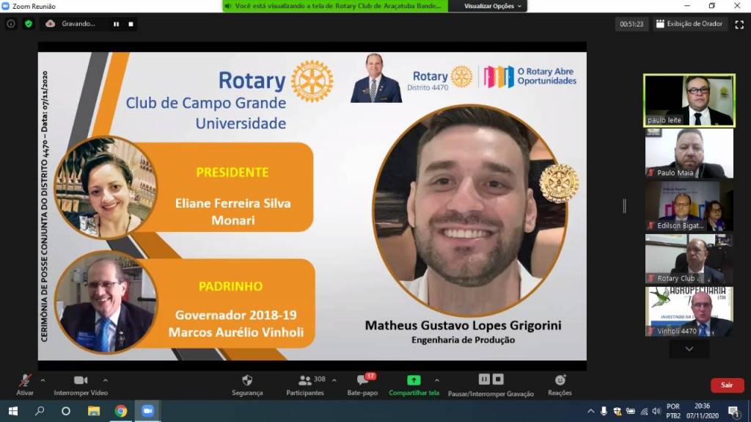
Task: Open the Visualizar Opções dropdown
Action: [x=494, y=6]
